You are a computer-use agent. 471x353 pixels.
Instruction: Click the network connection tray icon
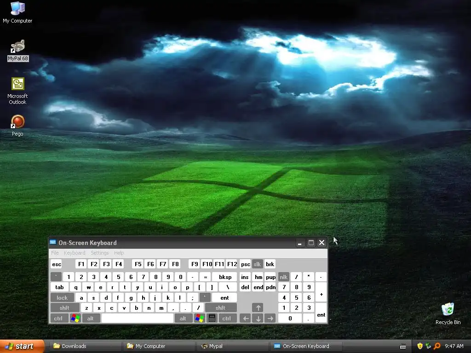pos(428,346)
